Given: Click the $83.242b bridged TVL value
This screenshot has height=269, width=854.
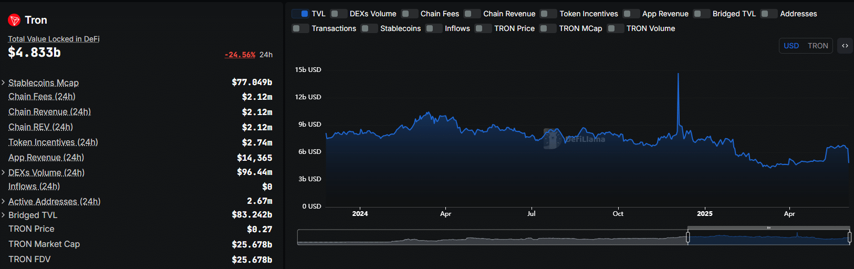Looking at the screenshot, I should (252, 214).
